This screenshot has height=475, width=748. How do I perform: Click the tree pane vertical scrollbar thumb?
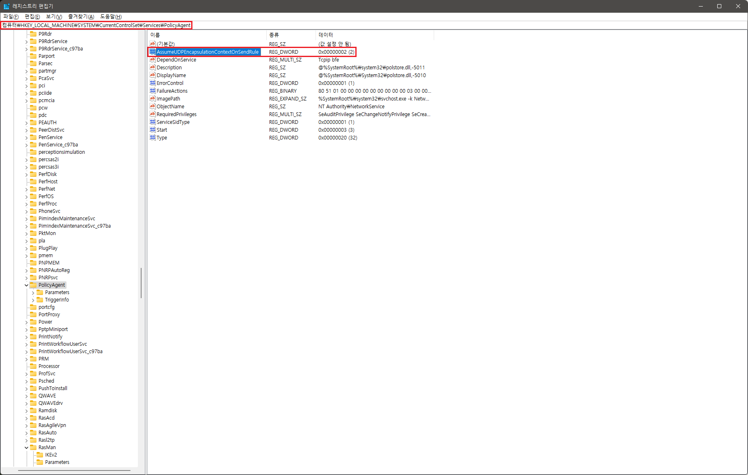coord(141,283)
